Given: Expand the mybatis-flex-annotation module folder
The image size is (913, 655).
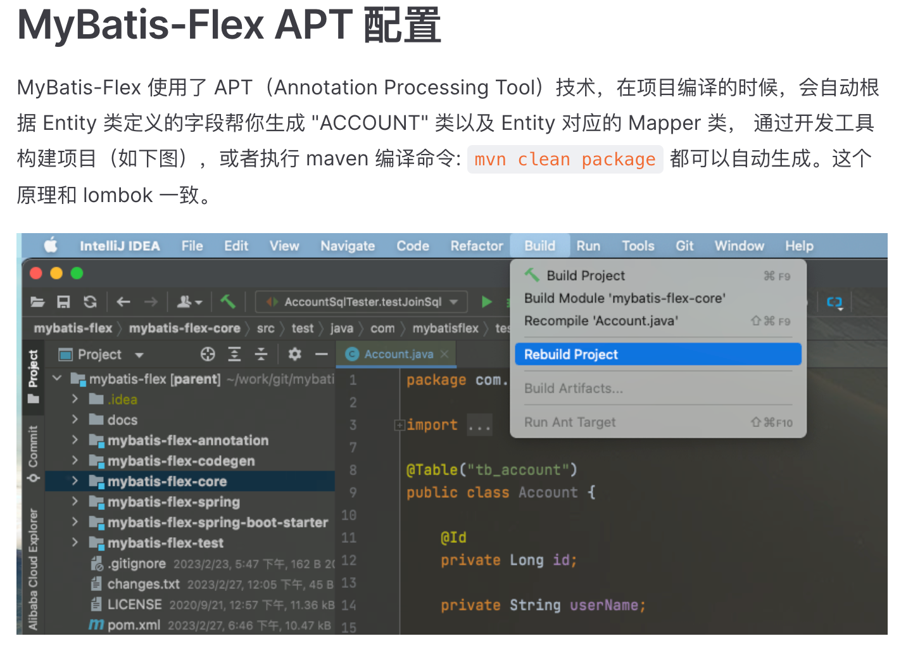Looking at the screenshot, I should (75, 440).
